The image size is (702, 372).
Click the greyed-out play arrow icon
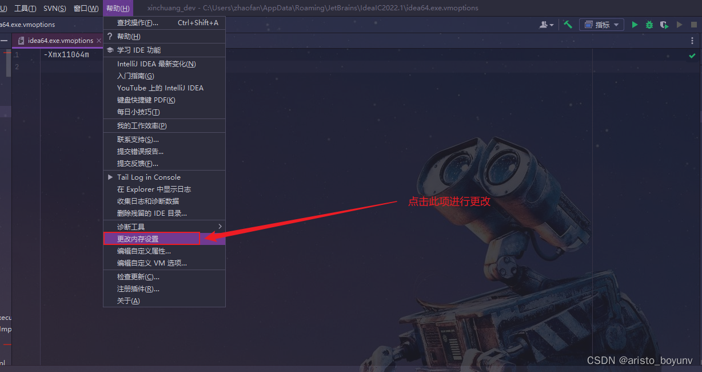(680, 25)
